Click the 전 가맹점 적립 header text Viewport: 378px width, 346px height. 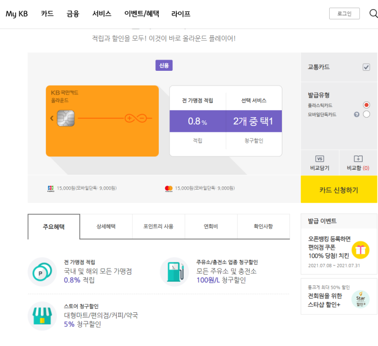tap(198, 100)
